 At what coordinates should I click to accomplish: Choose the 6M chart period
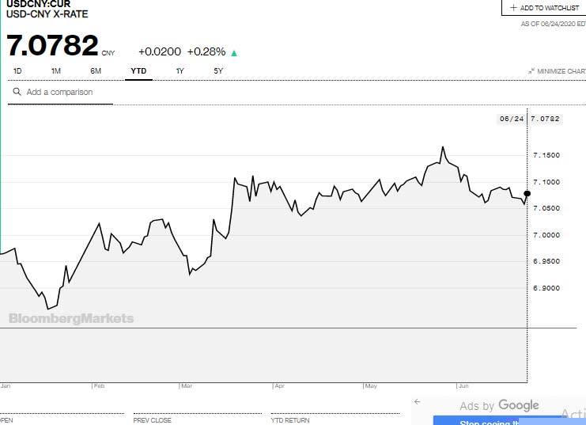coord(96,71)
